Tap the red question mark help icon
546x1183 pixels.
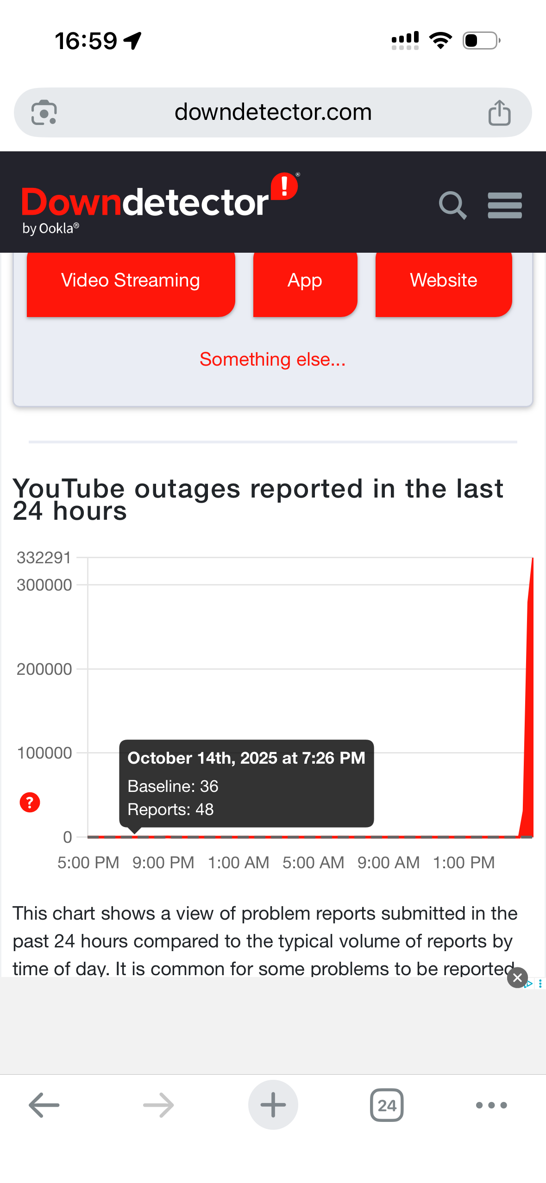(x=30, y=802)
